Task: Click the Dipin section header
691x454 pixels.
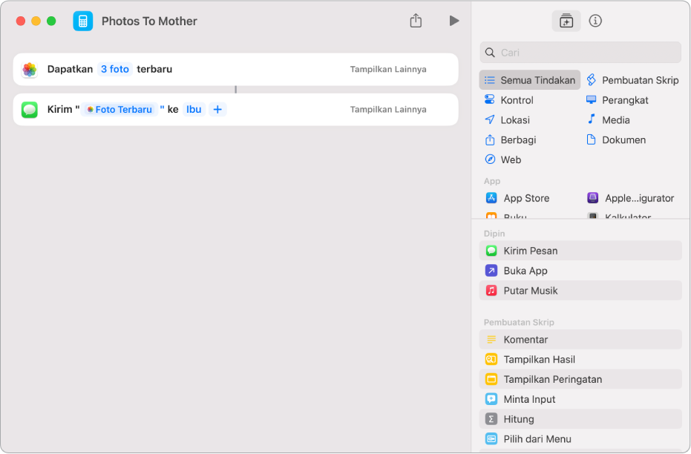Action: (x=494, y=234)
